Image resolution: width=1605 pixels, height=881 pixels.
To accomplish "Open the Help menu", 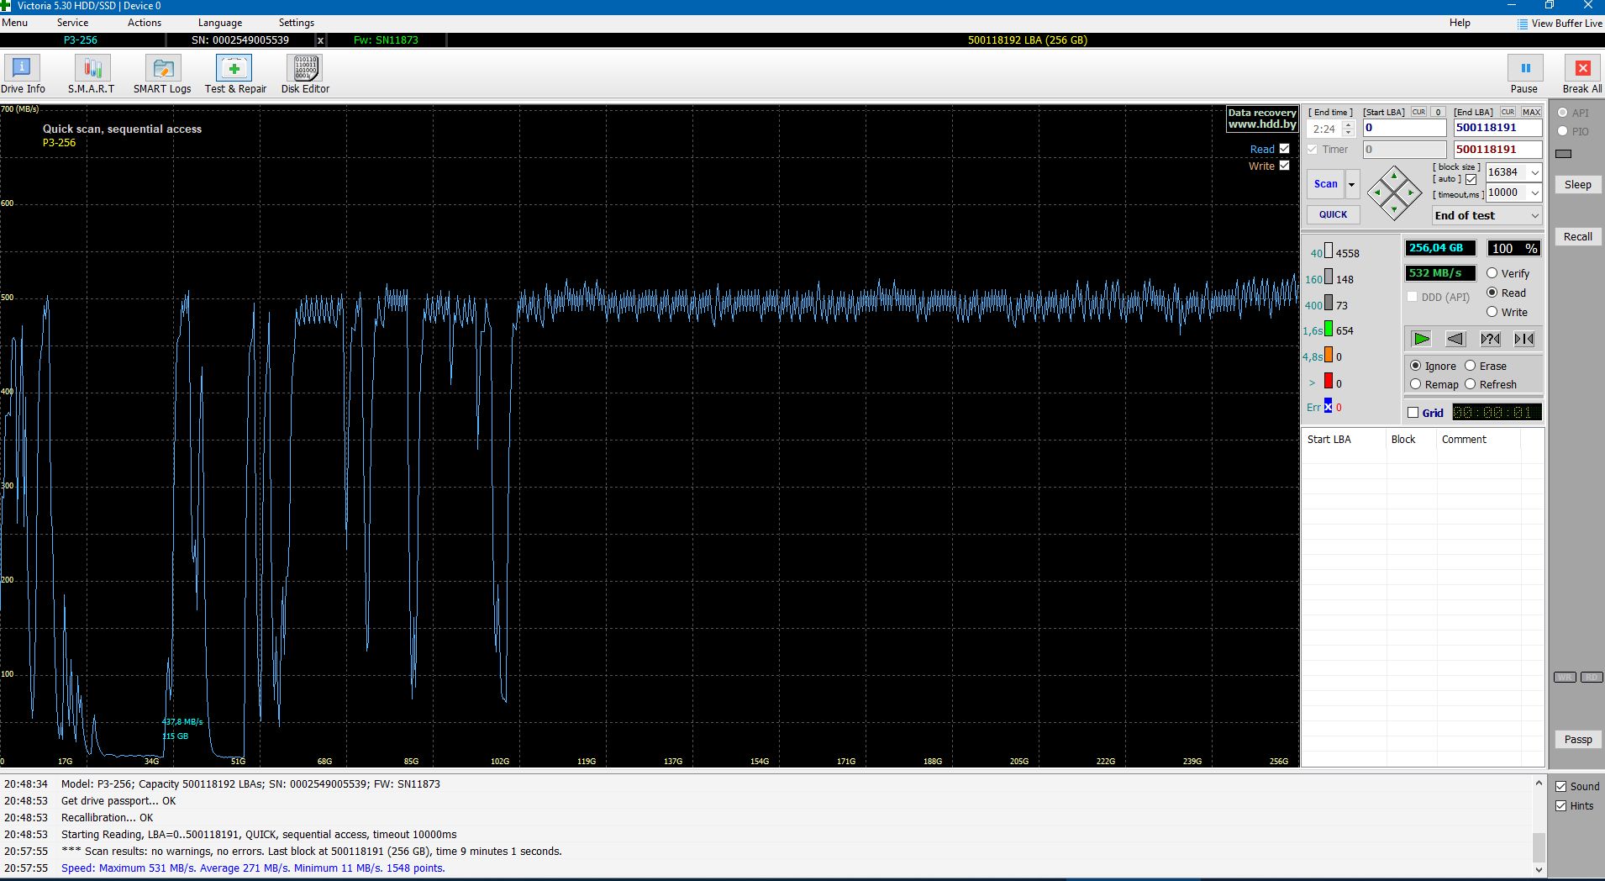I will 1460,23.
